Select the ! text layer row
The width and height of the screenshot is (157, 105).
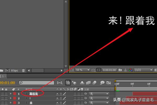coord(30,98)
